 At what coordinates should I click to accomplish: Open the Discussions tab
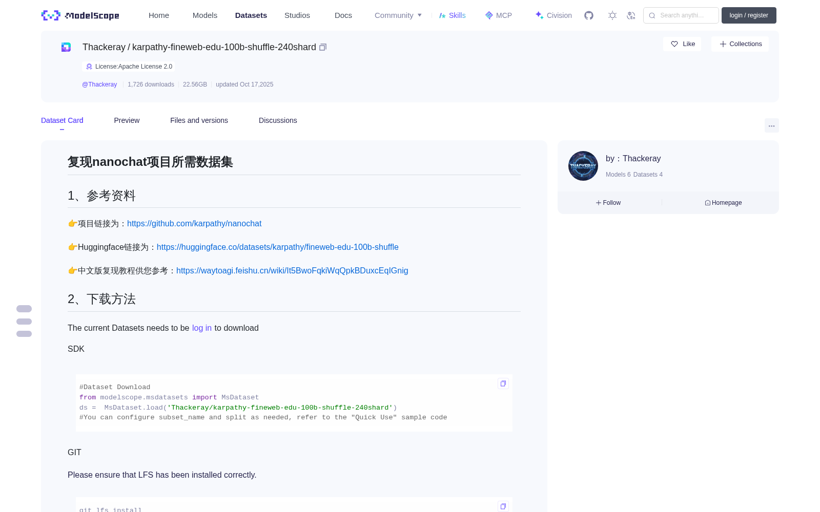point(278,120)
